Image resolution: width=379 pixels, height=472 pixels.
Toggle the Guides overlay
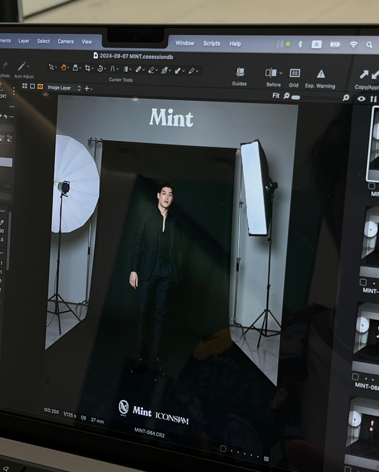[240, 77]
